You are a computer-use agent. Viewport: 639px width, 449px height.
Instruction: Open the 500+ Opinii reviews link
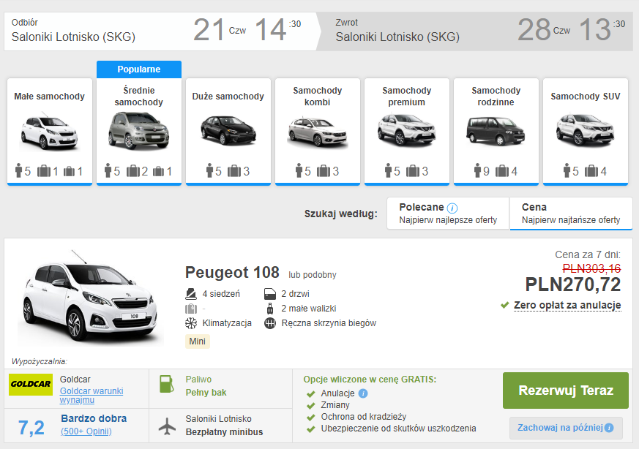coord(86,431)
